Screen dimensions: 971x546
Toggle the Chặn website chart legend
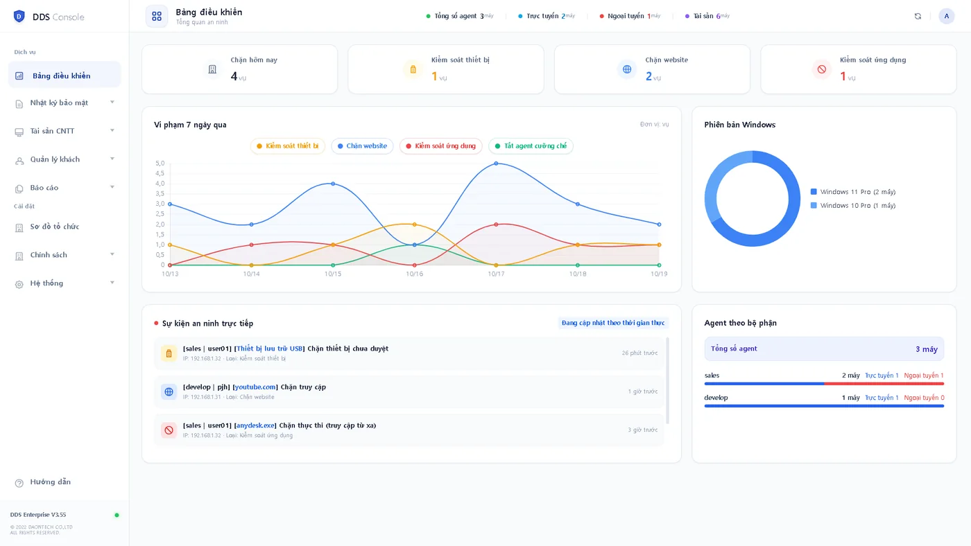362,146
